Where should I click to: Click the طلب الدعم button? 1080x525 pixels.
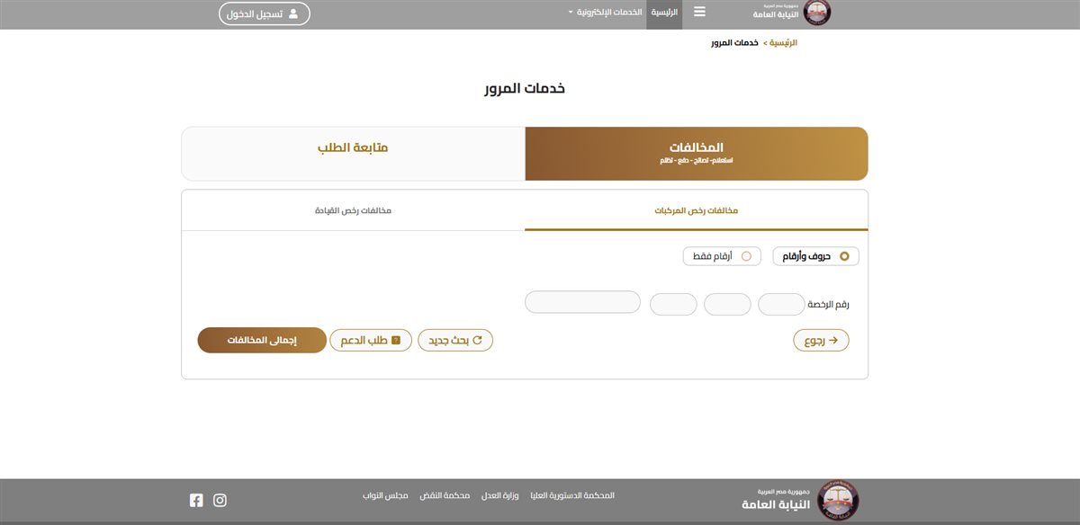(x=371, y=340)
